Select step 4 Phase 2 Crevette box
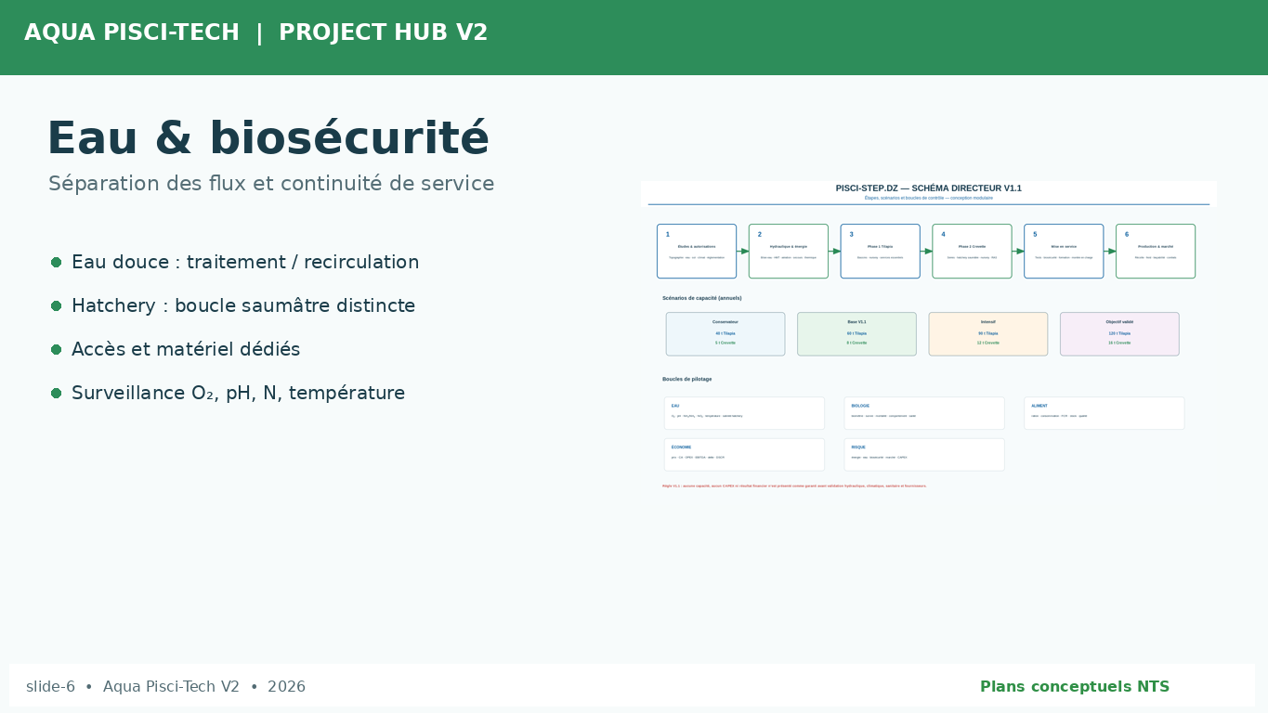The height and width of the screenshot is (713, 1268). (973, 252)
